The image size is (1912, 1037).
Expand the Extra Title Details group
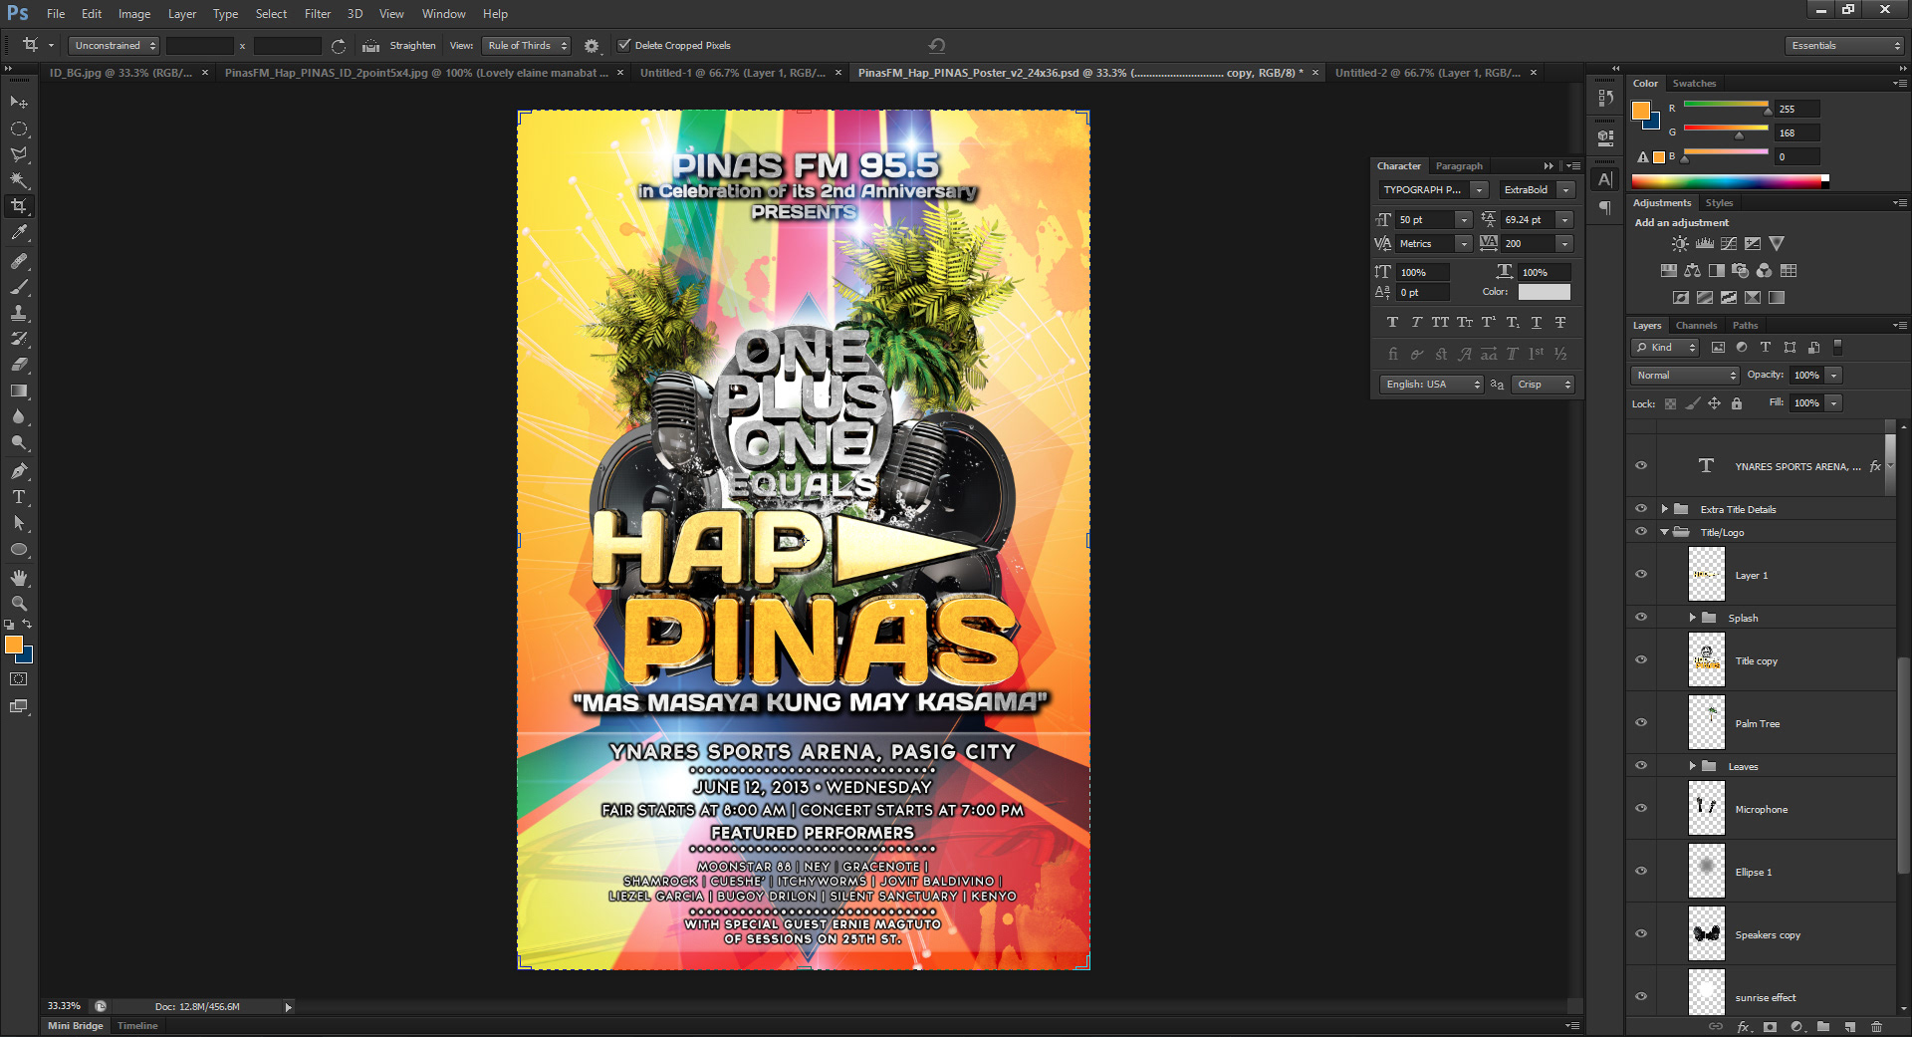point(1664,509)
